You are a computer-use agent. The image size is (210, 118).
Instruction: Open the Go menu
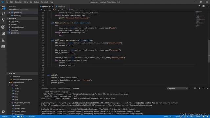tap(31, 2)
